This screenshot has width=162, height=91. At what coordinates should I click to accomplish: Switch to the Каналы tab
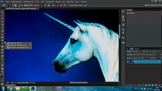pyautogui.click(x=137, y=49)
